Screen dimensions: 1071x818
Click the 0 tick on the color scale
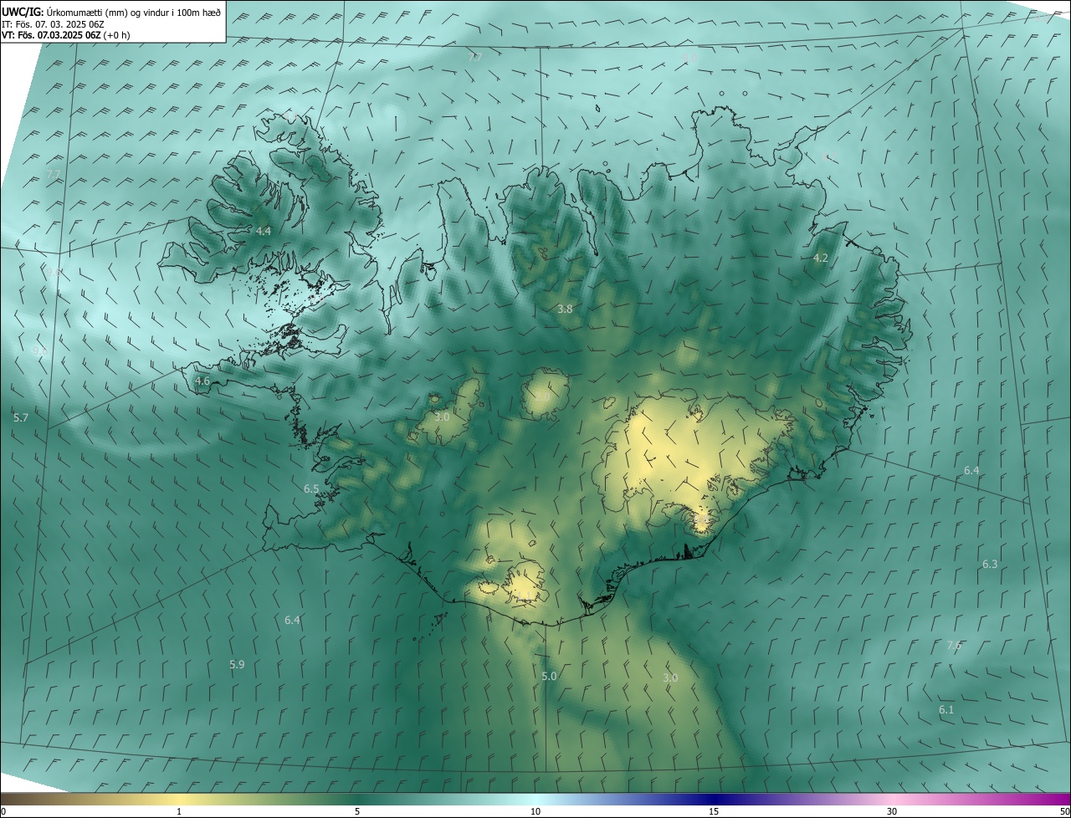point(3,812)
